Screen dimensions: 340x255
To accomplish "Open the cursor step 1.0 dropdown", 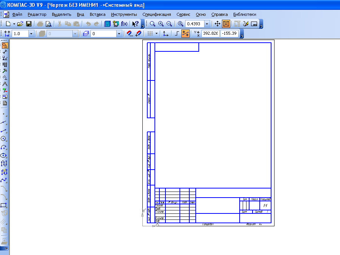I will 31,34.
